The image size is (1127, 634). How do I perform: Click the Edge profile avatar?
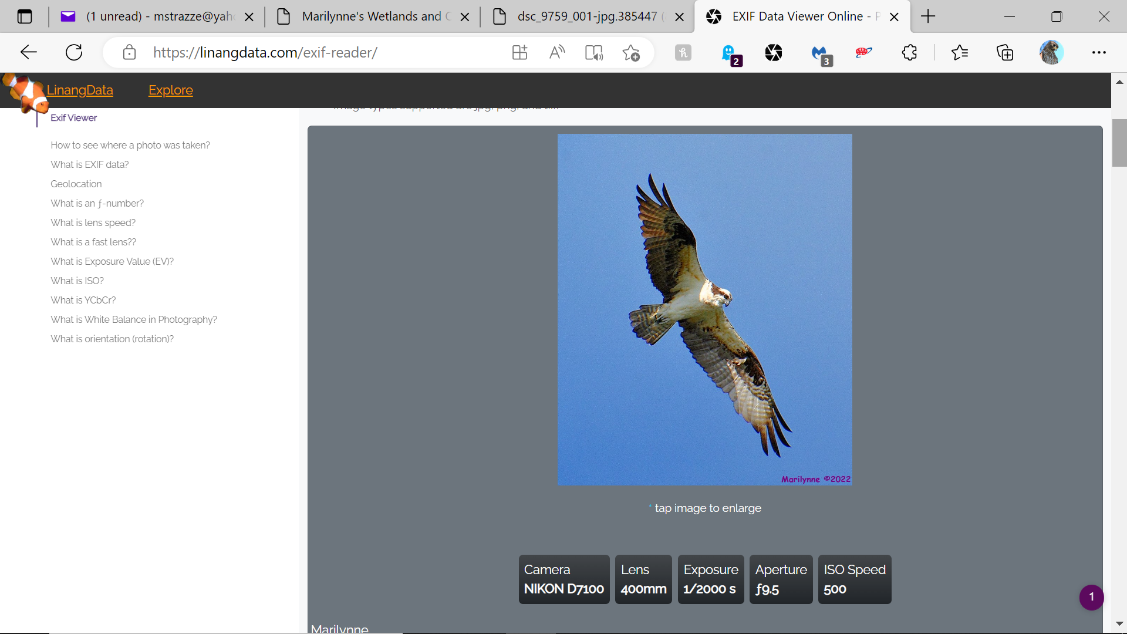click(1051, 53)
